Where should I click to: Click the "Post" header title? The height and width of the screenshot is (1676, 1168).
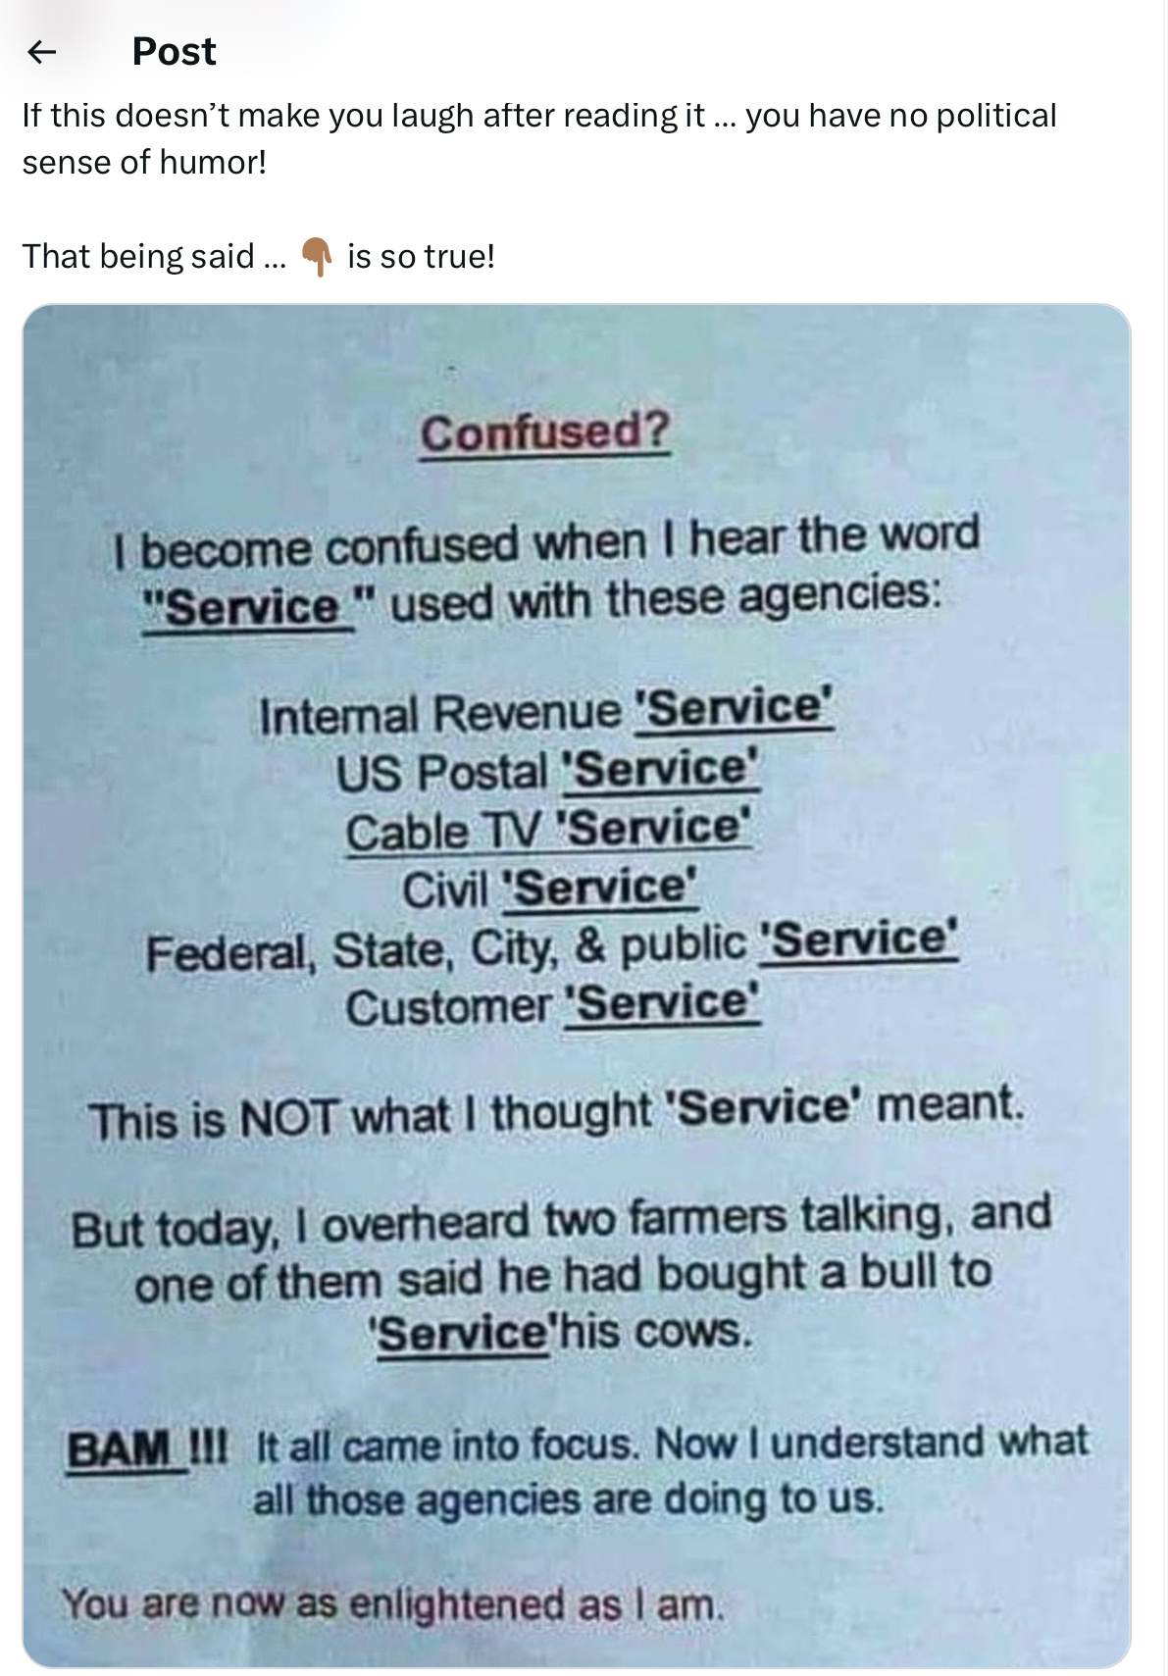174,52
